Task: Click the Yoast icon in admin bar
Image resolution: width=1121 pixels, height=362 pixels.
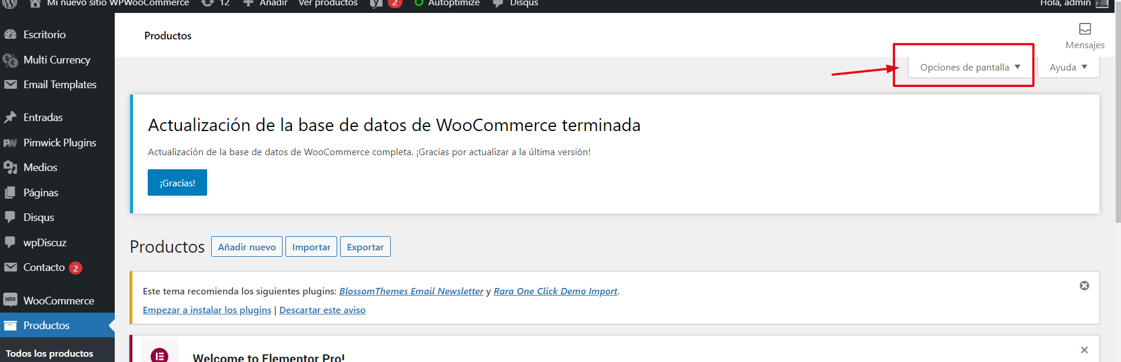Action: click(376, 3)
